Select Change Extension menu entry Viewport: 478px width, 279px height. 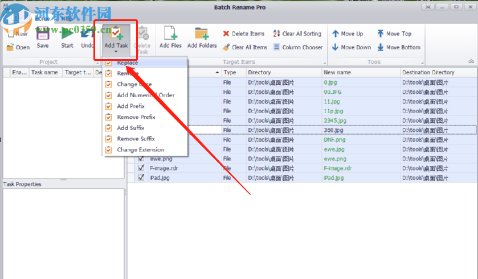140,150
